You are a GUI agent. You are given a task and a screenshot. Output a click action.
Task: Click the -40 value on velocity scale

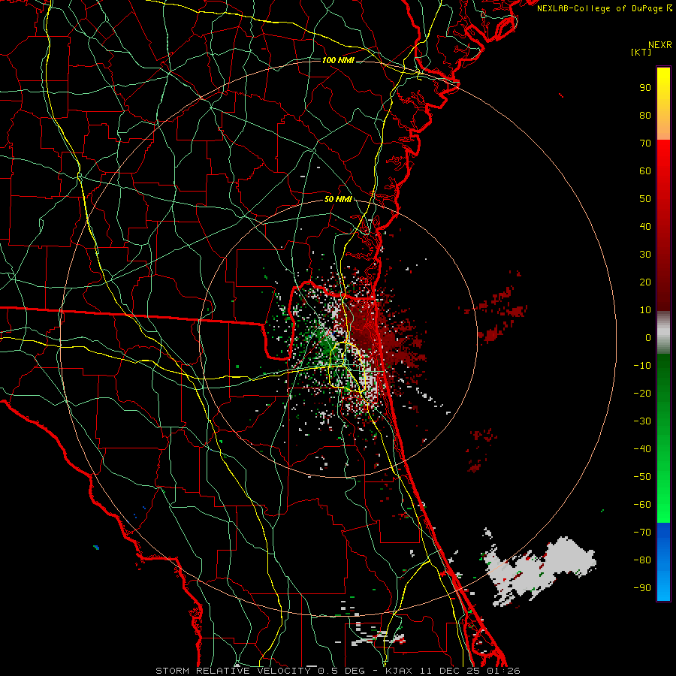tap(642, 449)
